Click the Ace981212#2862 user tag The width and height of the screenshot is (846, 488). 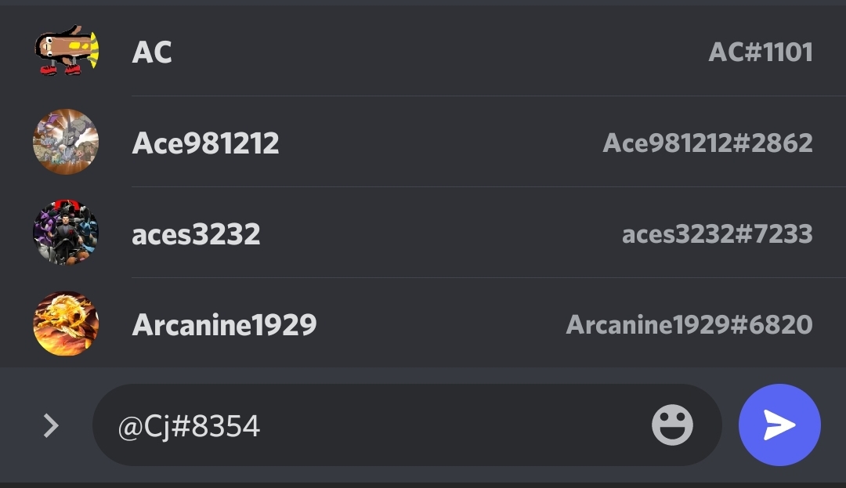[708, 143]
